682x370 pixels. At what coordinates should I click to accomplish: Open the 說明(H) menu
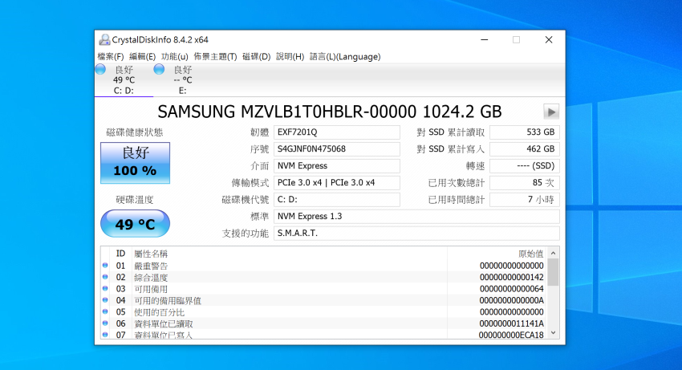click(x=290, y=57)
